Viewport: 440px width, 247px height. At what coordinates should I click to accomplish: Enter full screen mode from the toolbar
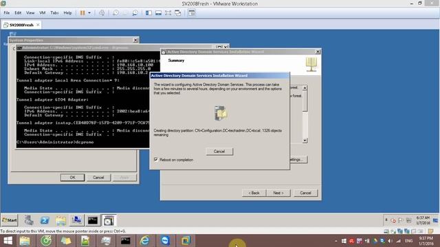[x=168, y=13]
